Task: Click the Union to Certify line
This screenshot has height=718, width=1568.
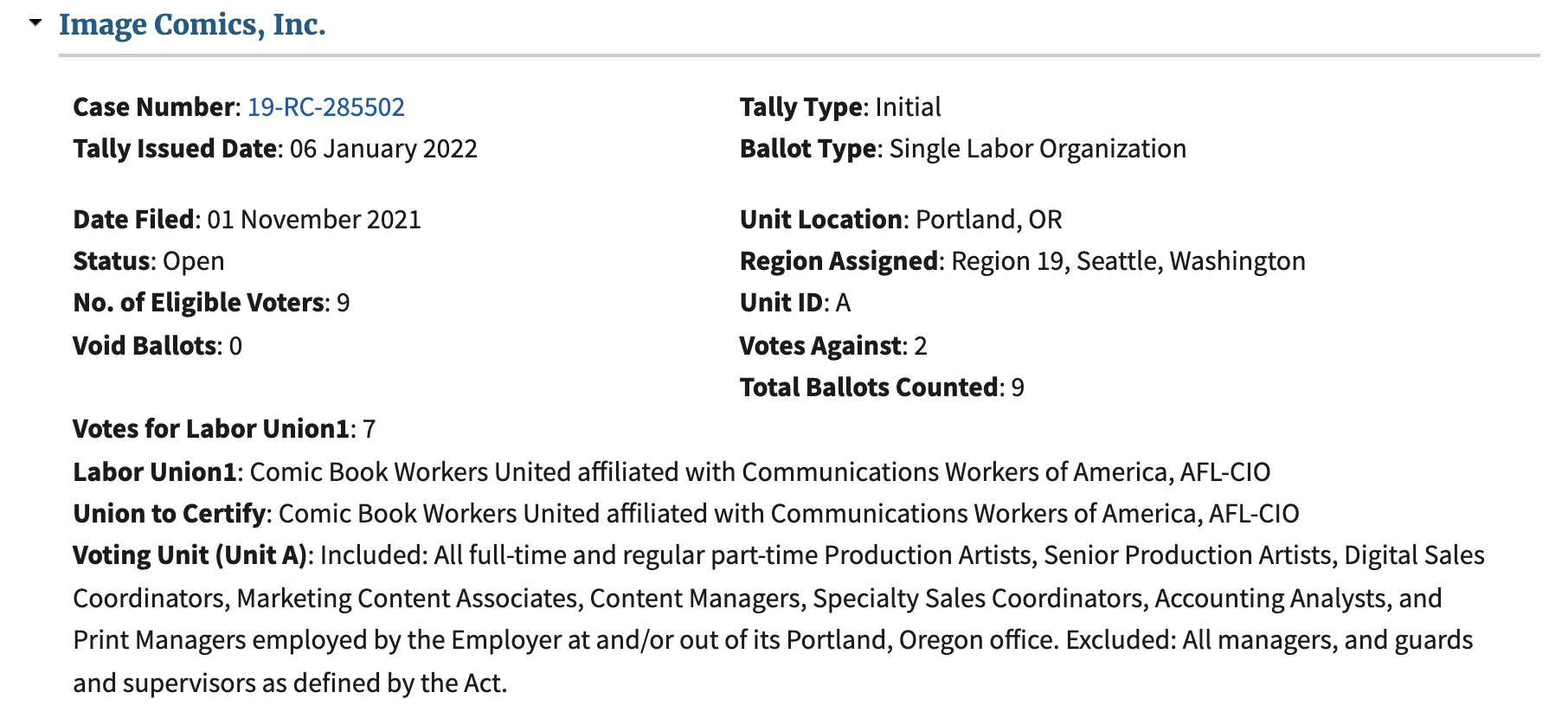Action: point(686,514)
